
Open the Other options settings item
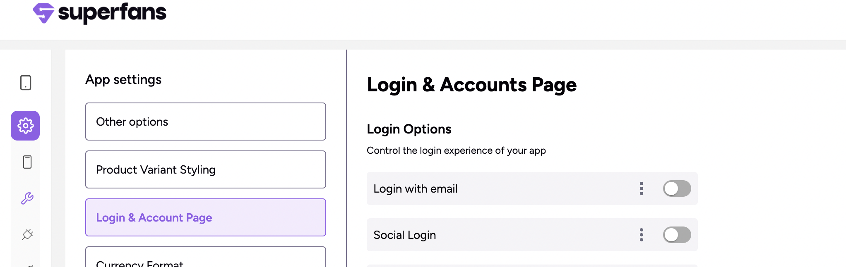tap(205, 122)
